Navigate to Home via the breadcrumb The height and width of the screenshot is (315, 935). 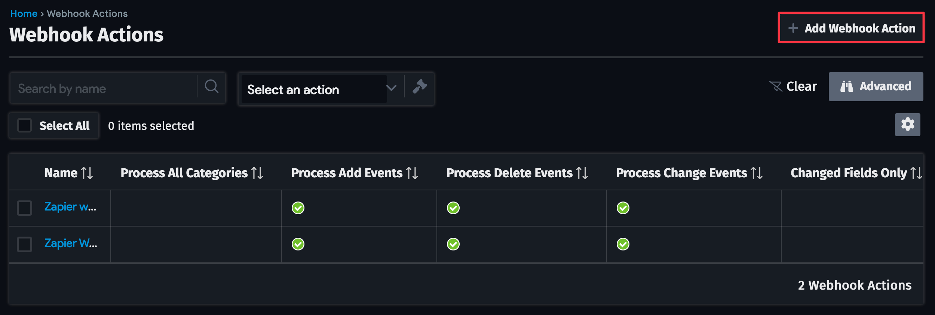click(24, 13)
